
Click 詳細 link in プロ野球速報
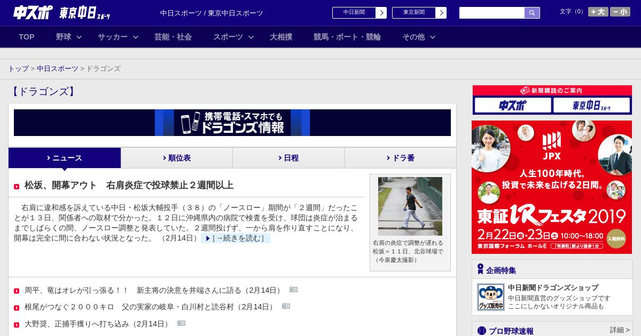[620, 330]
